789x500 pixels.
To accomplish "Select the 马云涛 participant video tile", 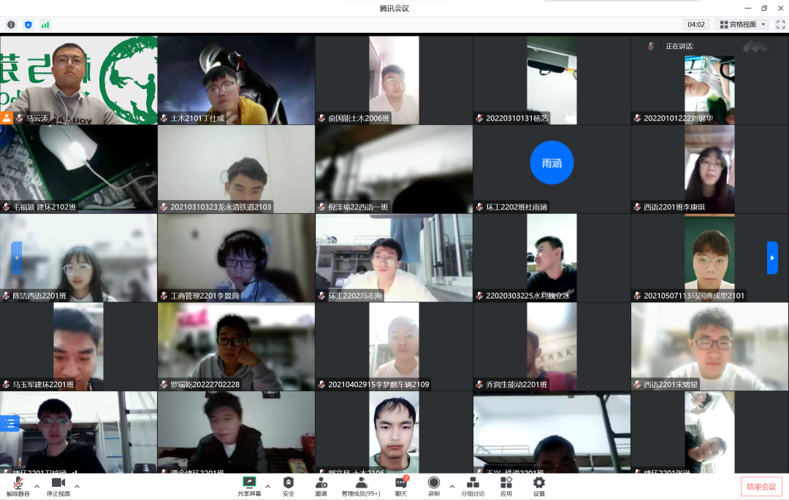I will [x=78, y=80].
